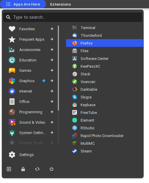Click the Apps Are Here button

(x=23, y=4)
